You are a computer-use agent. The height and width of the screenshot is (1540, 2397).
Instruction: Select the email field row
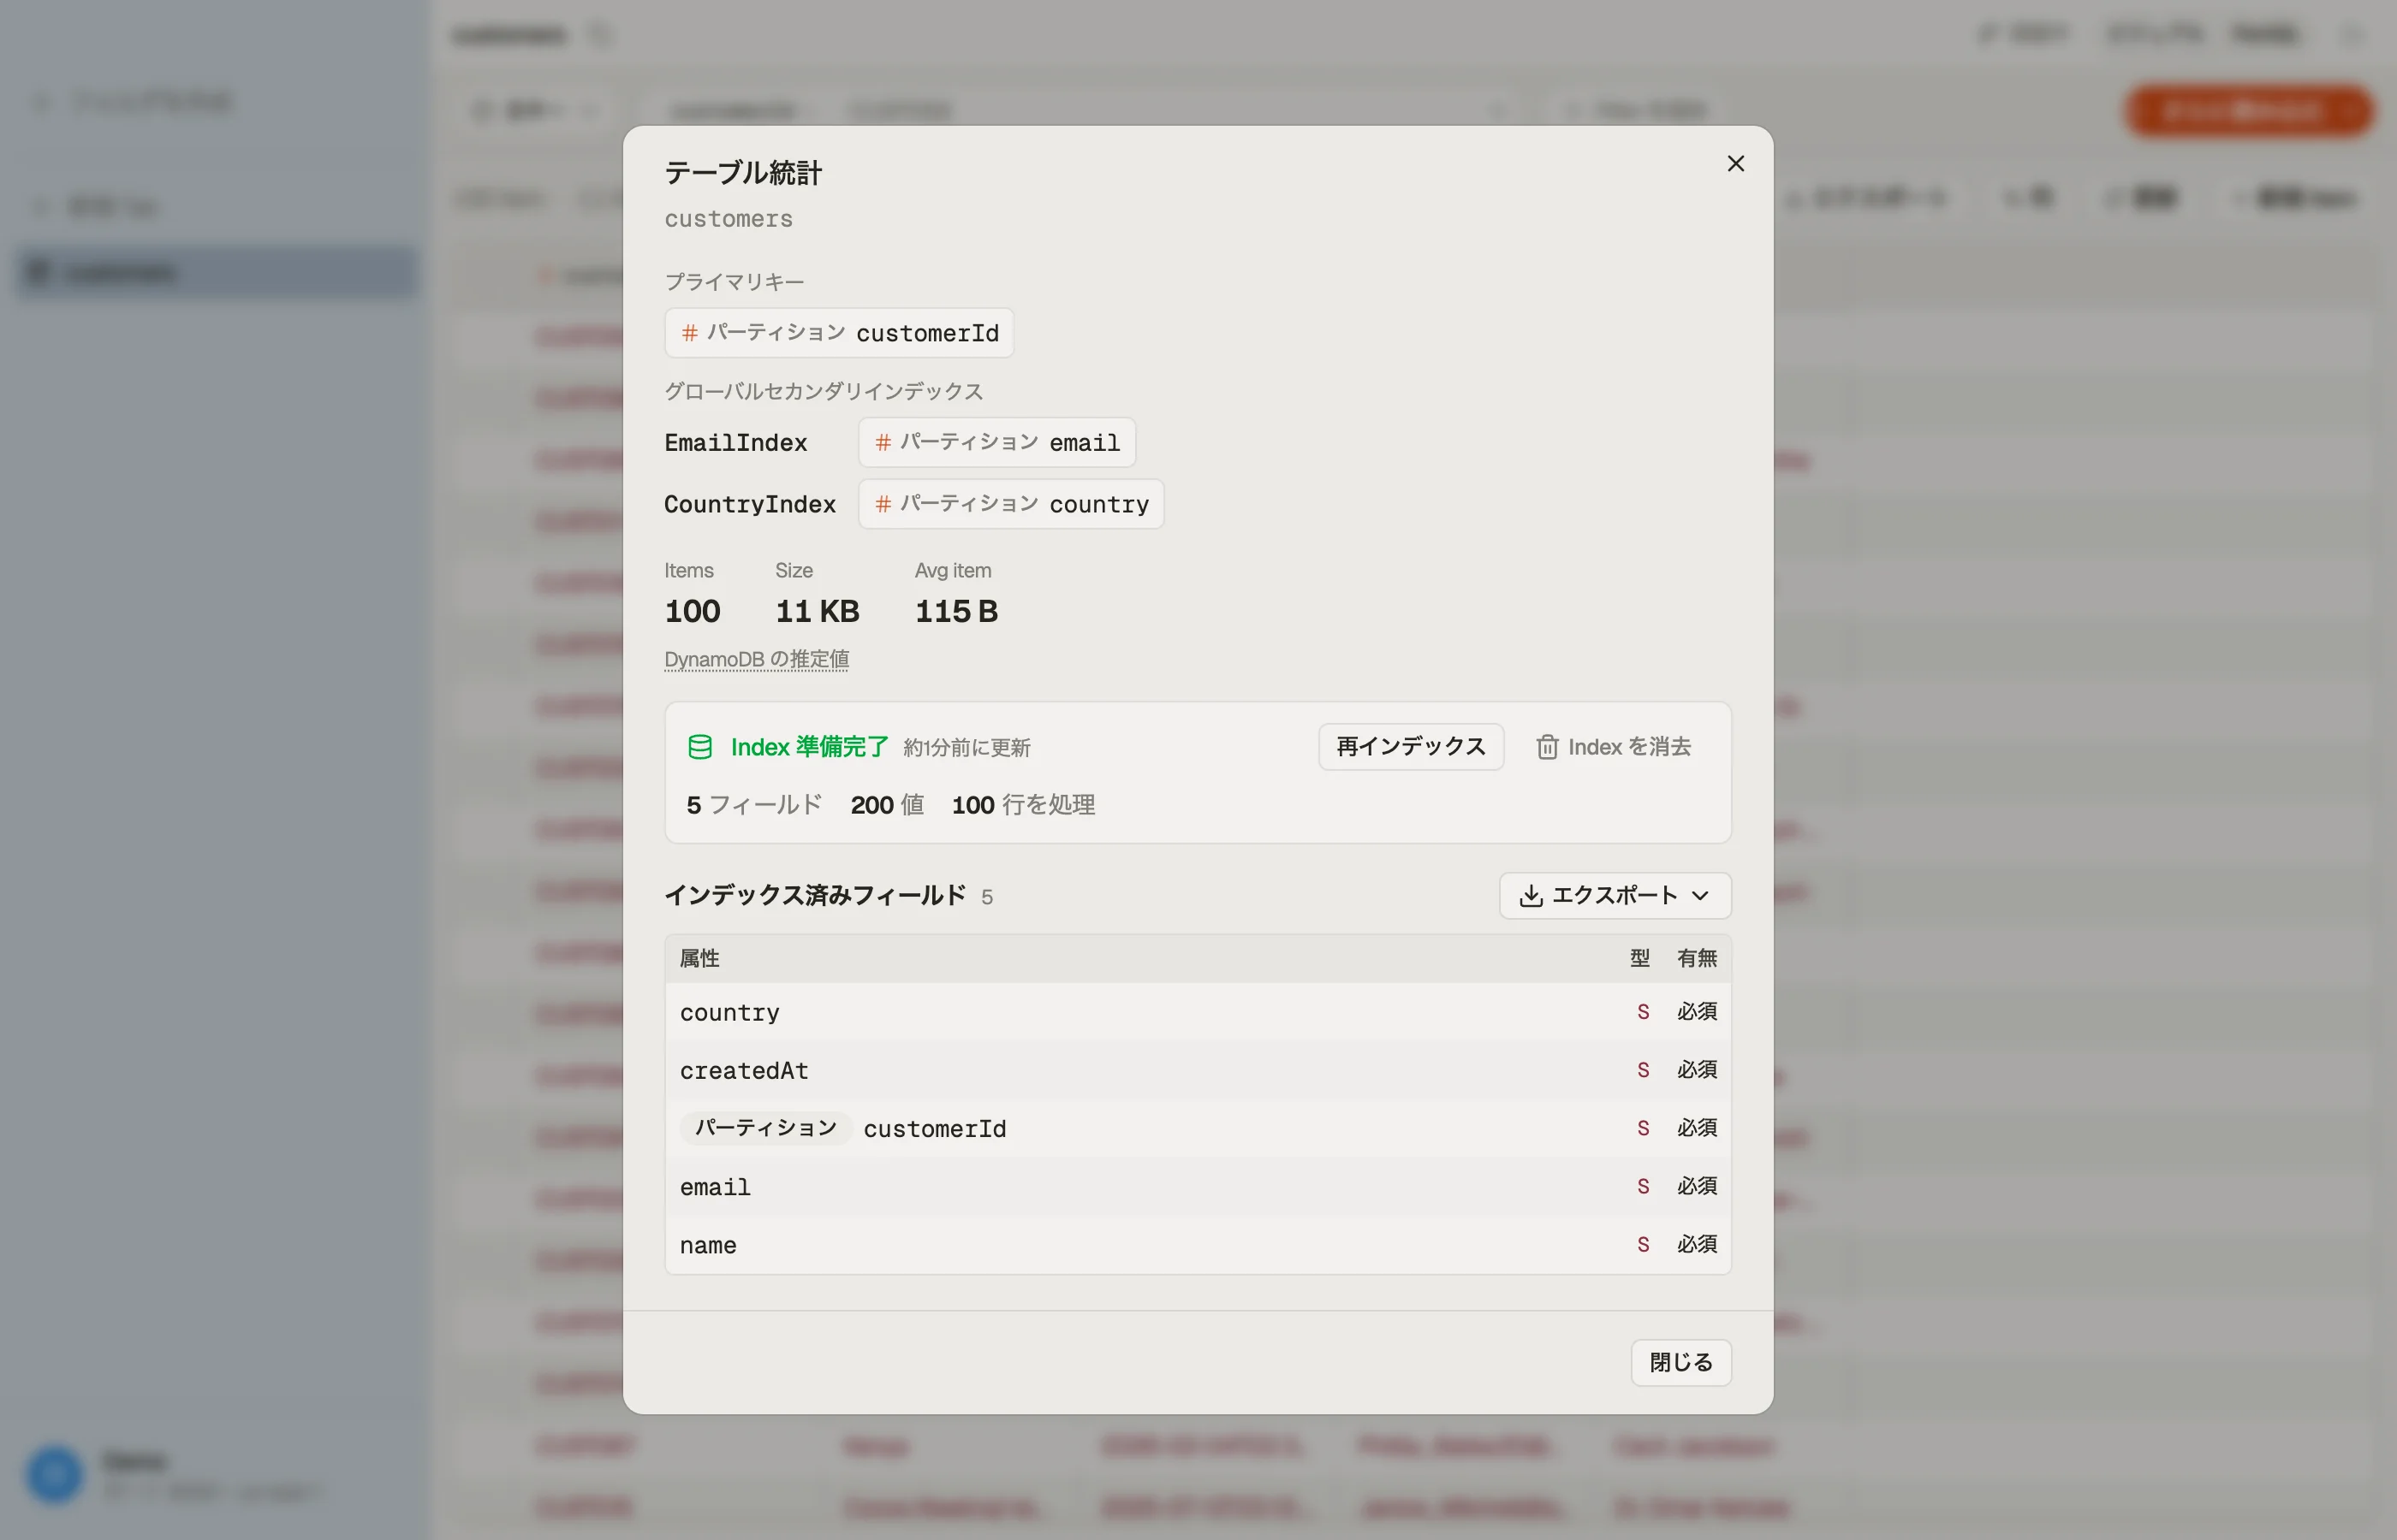1198,1187
